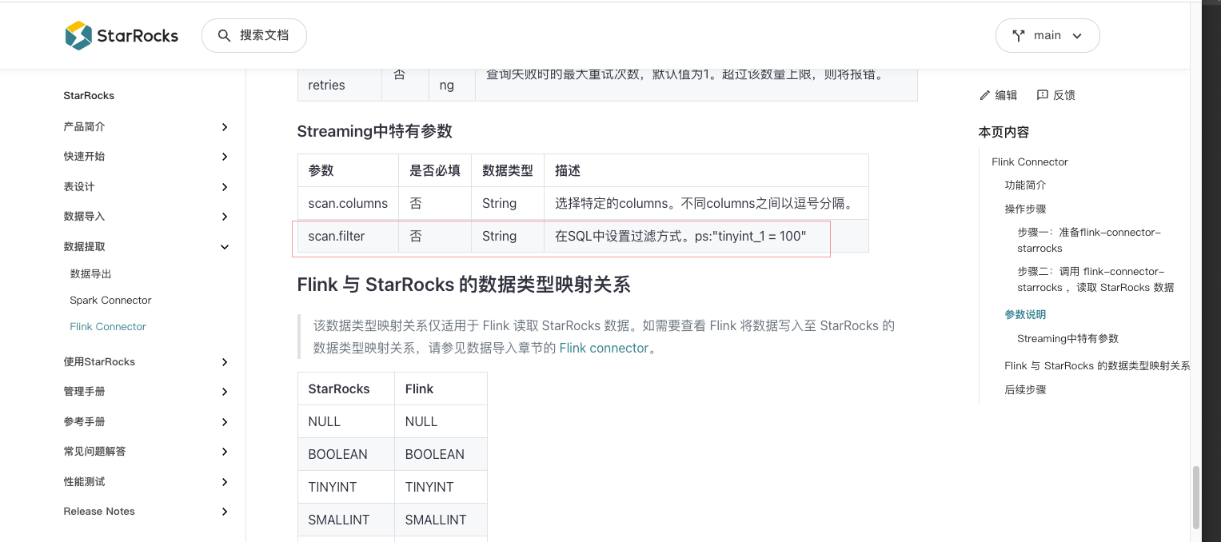Click the scan.columns table cell
1221x542 pixels.
click(348, 203)
